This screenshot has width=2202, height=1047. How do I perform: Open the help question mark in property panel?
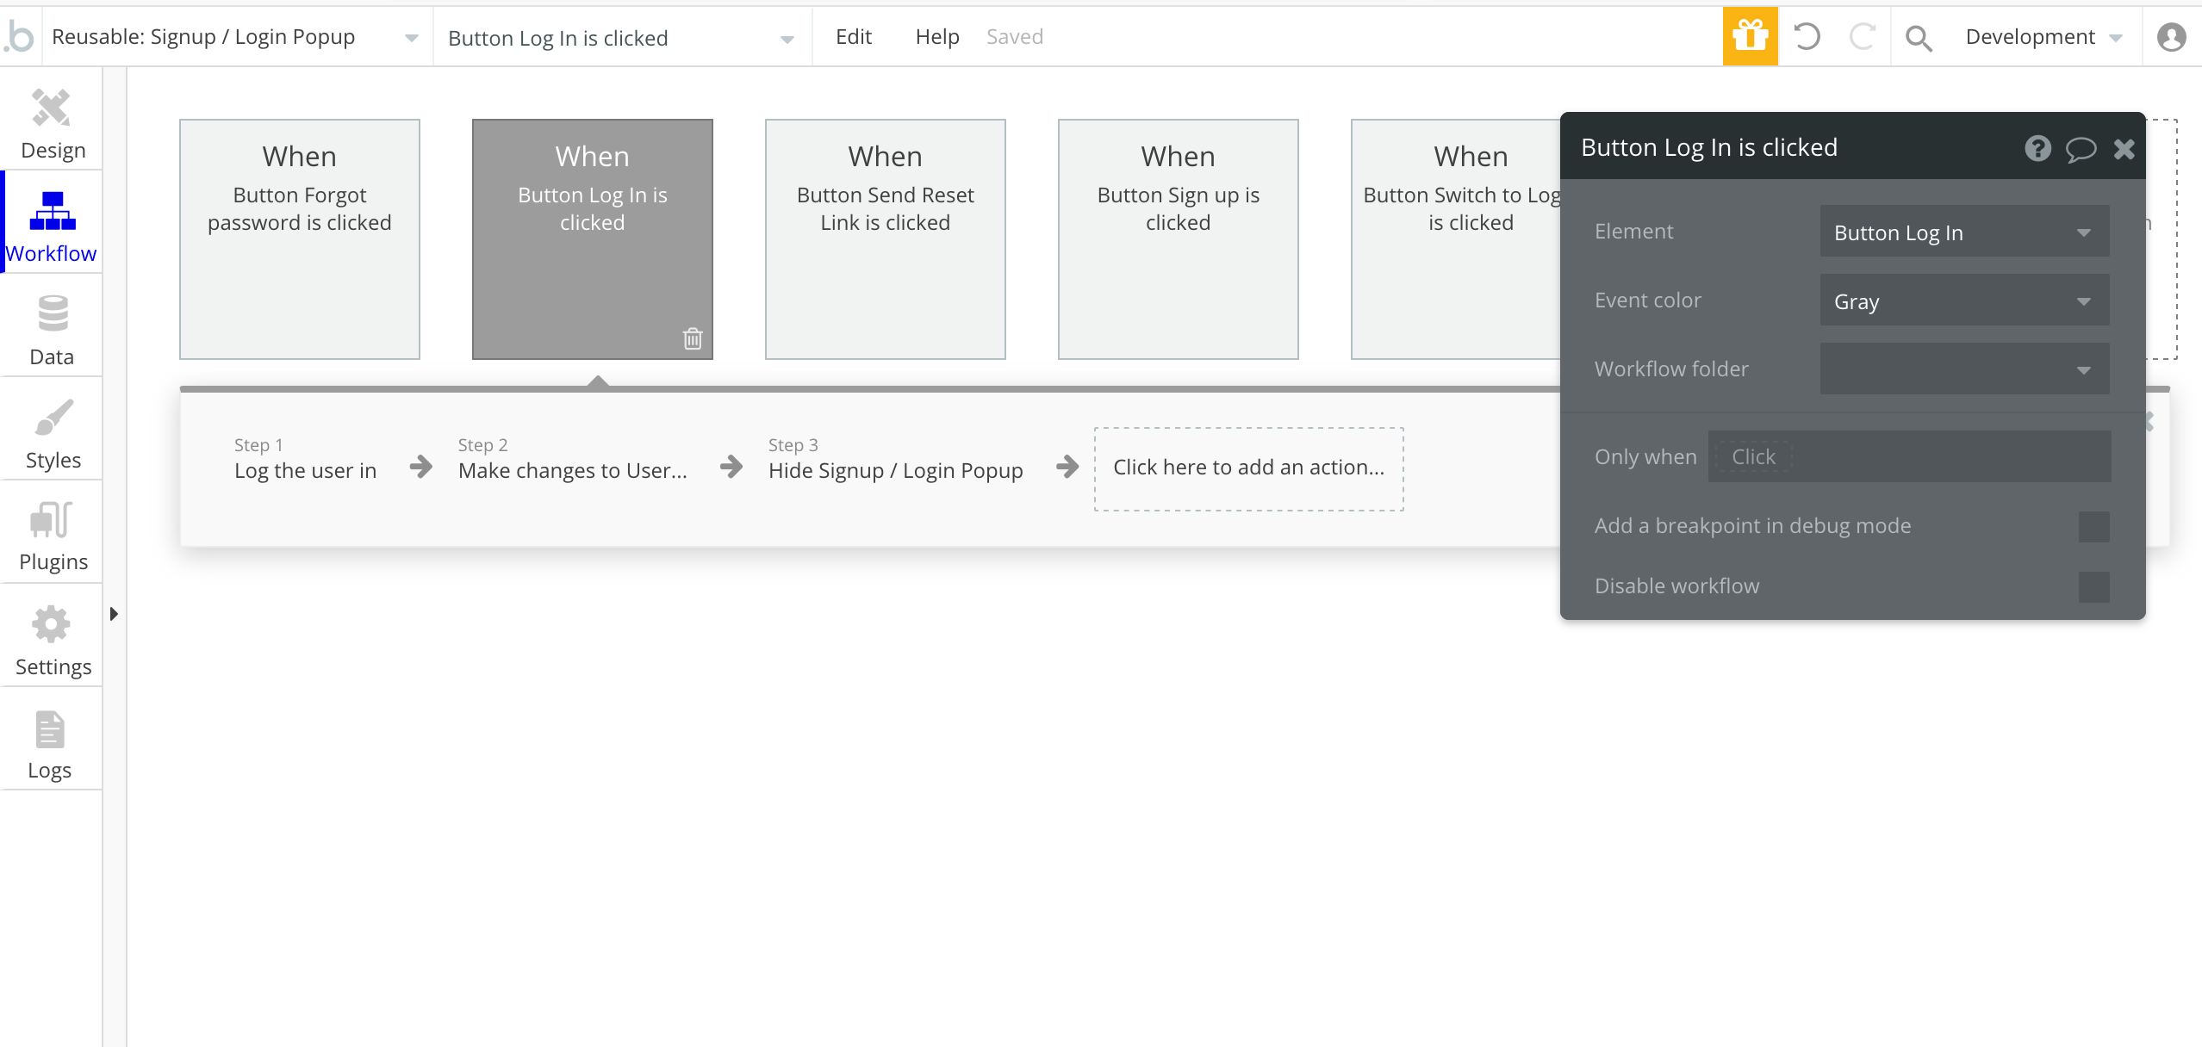point(2037,148)
